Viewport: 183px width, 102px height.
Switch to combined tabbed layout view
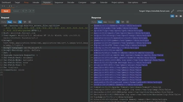pyautogui.click(x=181, y=16)
